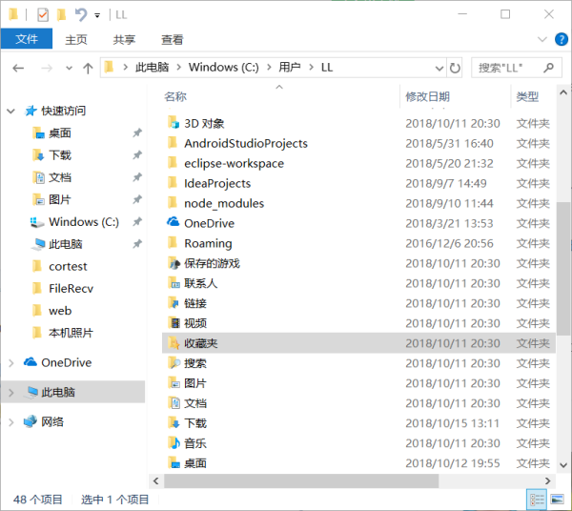Switch to large icons view button
This screenshot has height=511, width=572.
tap(557, 500)
